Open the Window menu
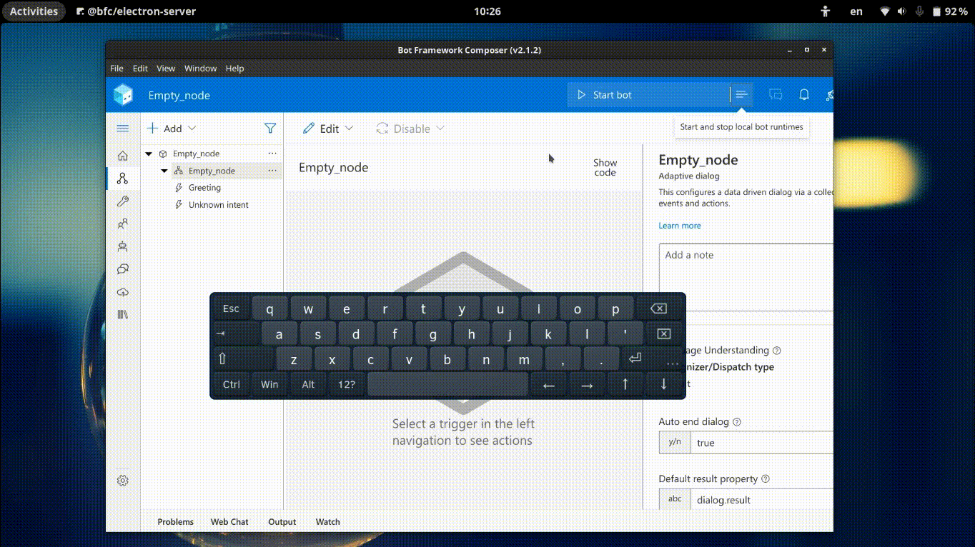975x547 pixels. point(200,69)
